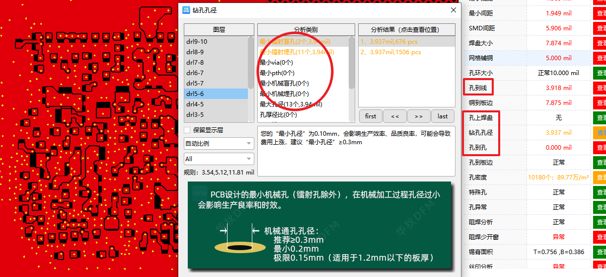The height and width of the screenshot is (277, 606).
Task: Select the 钻孔孔径 row label
Action: 481,133
